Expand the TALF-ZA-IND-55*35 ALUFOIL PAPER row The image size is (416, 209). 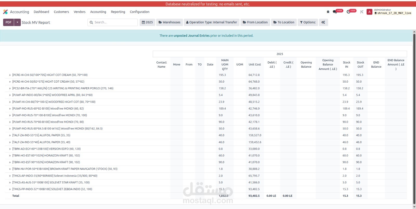(x=10, y=135)
